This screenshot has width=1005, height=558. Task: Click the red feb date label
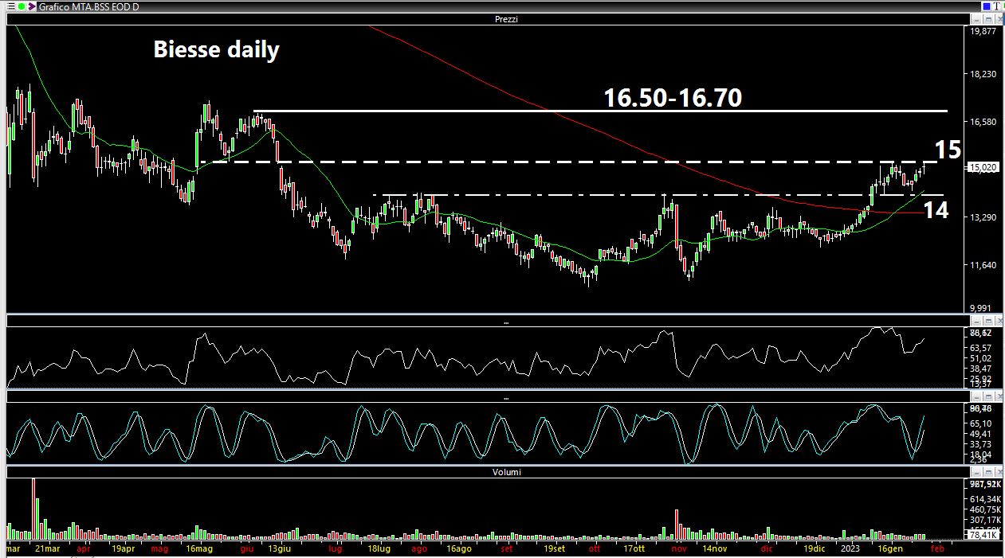937,549
